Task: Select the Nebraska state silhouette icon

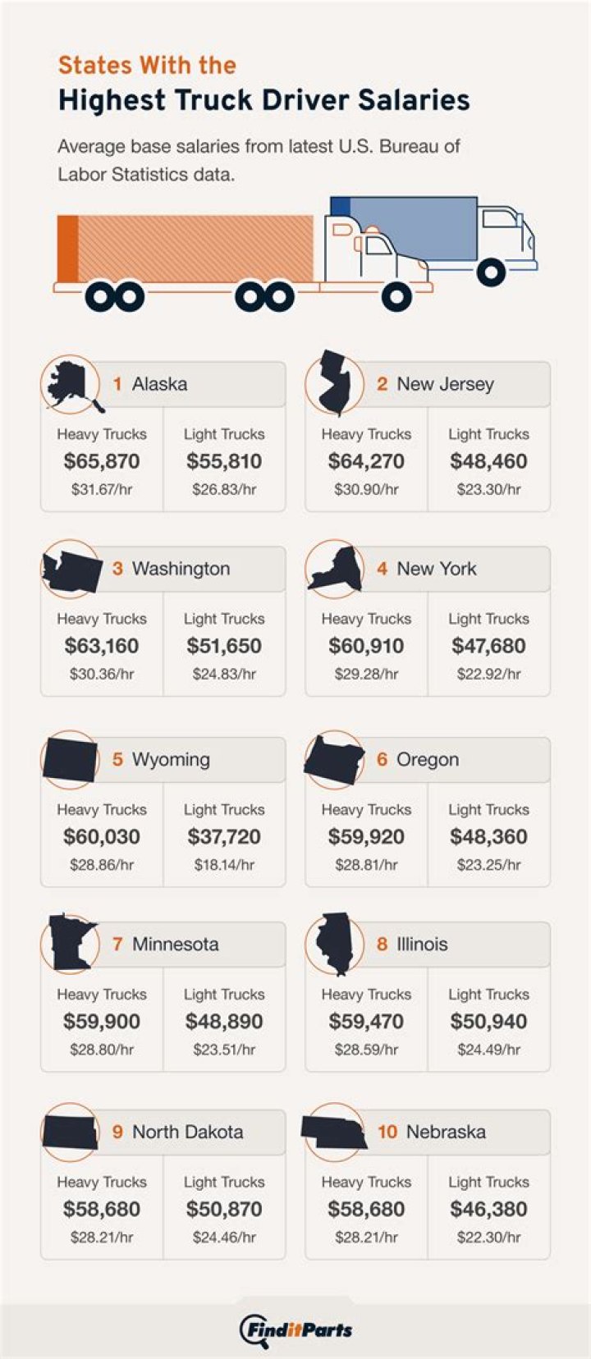Action: point(334,1132)
